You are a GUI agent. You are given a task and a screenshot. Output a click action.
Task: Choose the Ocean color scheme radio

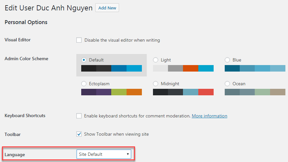(x=227, y=84)
